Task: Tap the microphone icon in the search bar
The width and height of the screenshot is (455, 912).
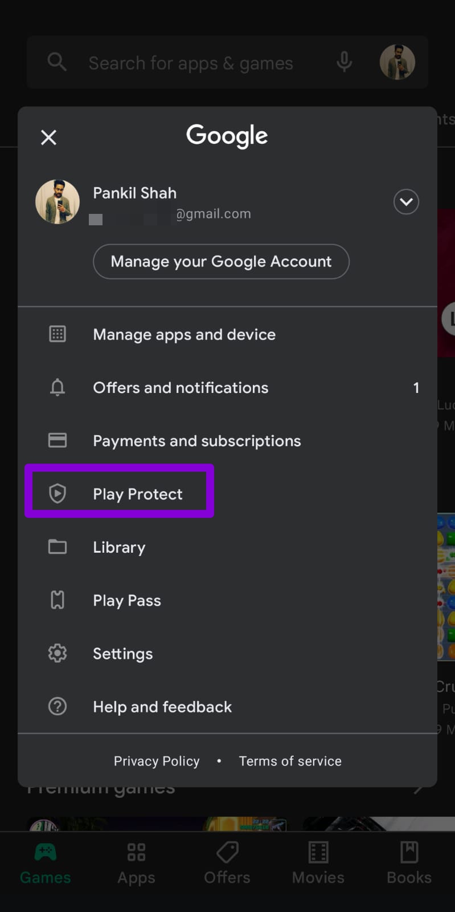Action: click(x=344, y=63)
